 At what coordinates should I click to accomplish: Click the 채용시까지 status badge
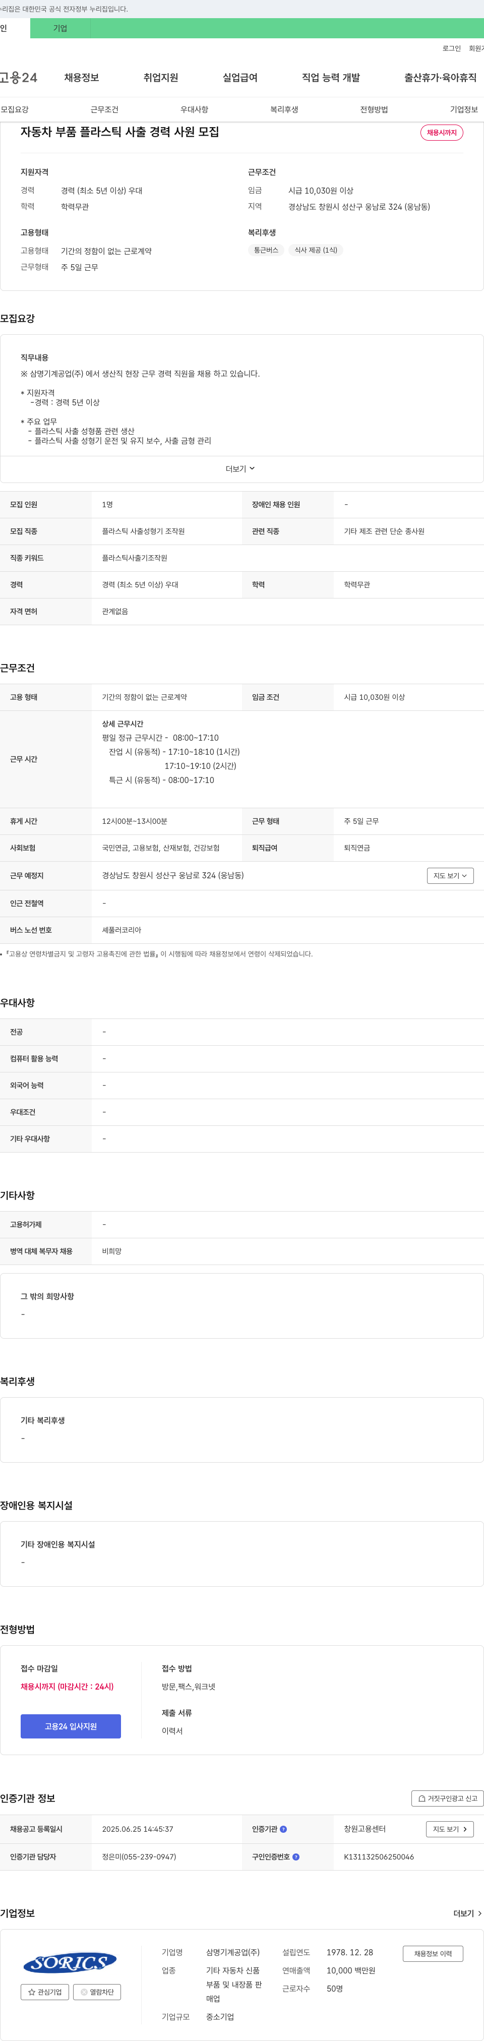pos(441,132)
